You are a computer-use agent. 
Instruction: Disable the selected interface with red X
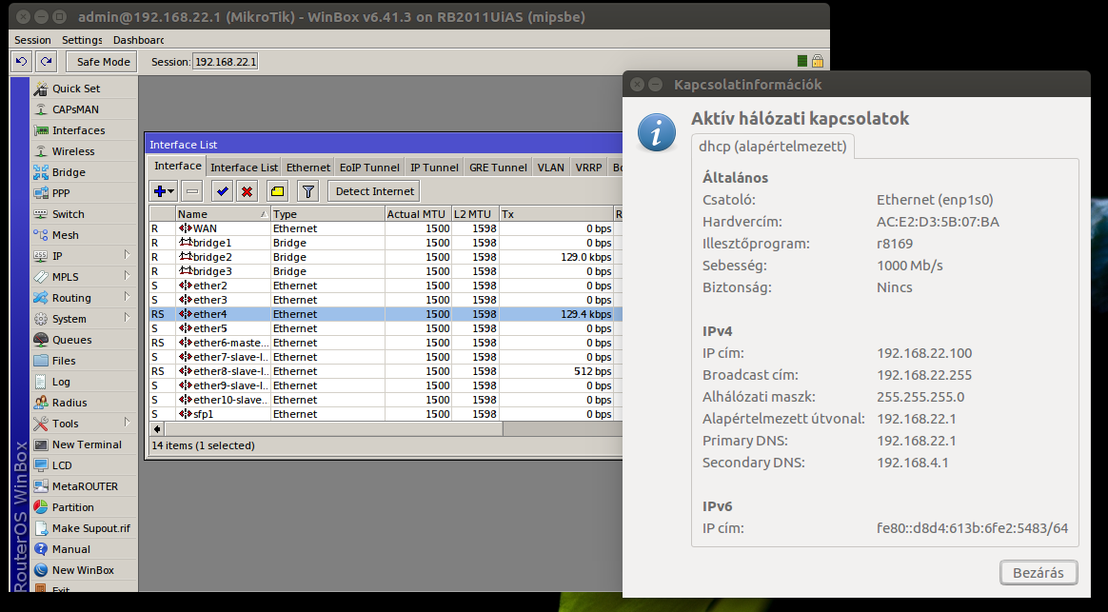[x=247, y=191]
